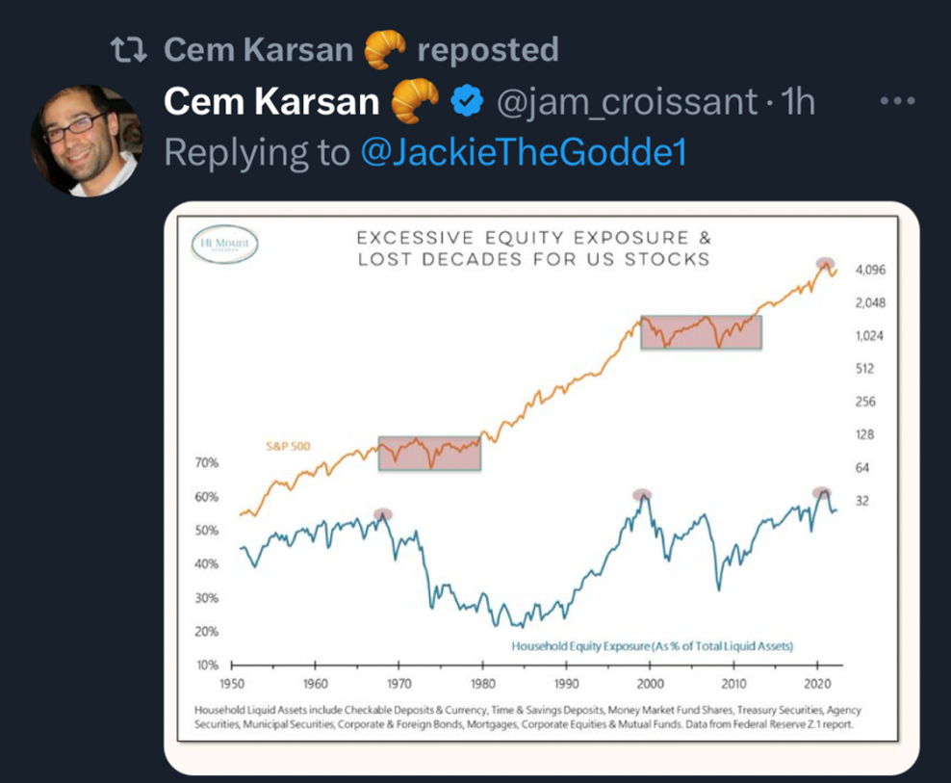Click the croissant emoji in the reposted line
Image resolution: width=951 pixels, height=783 pixels.
[x=385, y=48]
